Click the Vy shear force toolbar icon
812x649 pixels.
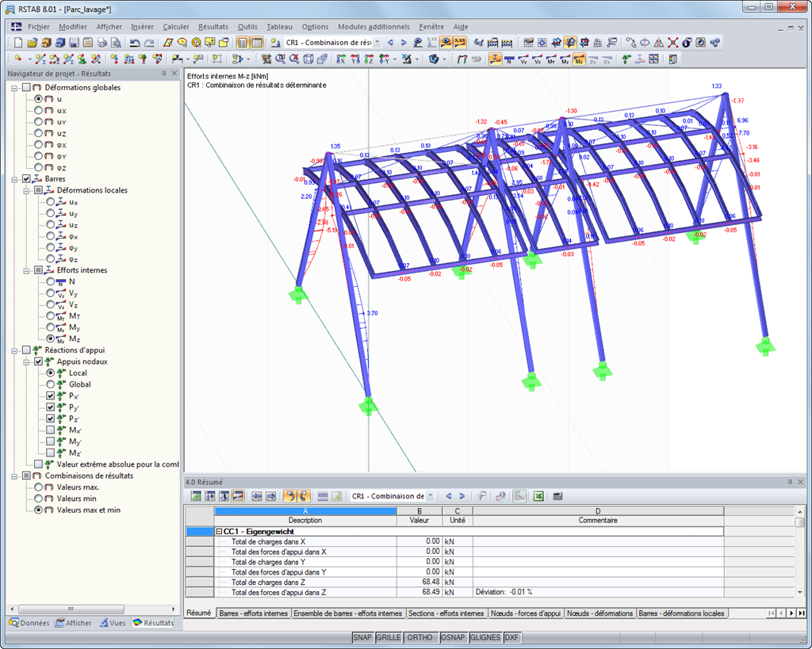pos(523,59)
